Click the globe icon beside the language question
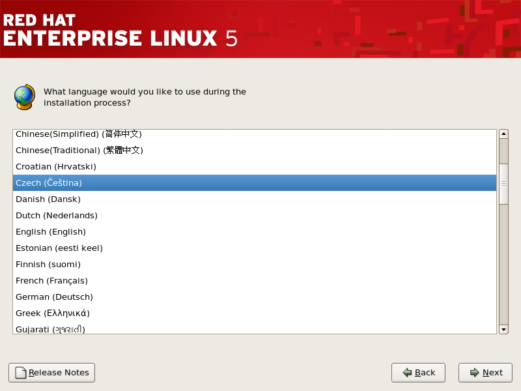Viewport: 521px width, 391px height. click(x=24, y=97)
